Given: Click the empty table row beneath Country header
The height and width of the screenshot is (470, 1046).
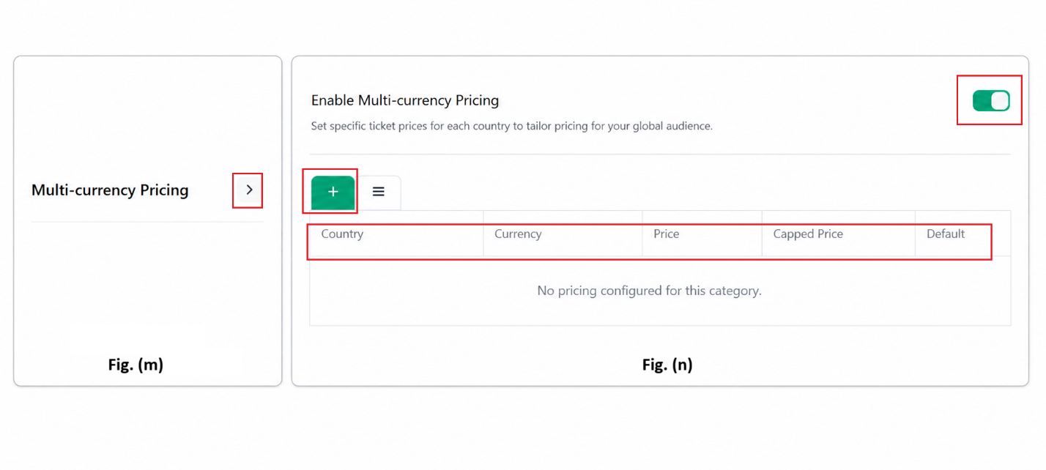Looking at the screenshot, I should click(x=660, y=291).
